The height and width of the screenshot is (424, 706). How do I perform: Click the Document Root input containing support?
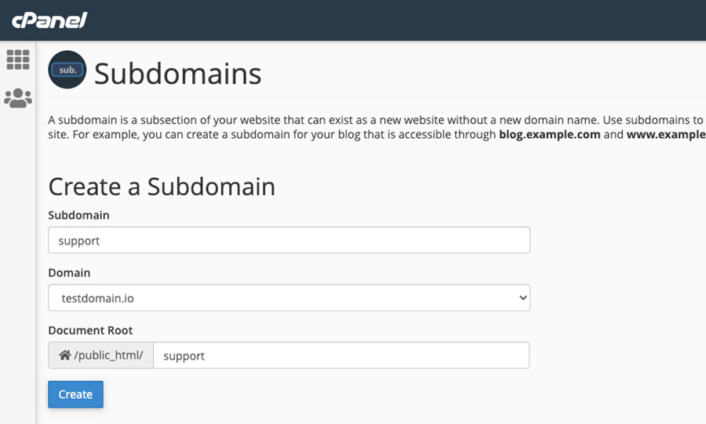340,355
